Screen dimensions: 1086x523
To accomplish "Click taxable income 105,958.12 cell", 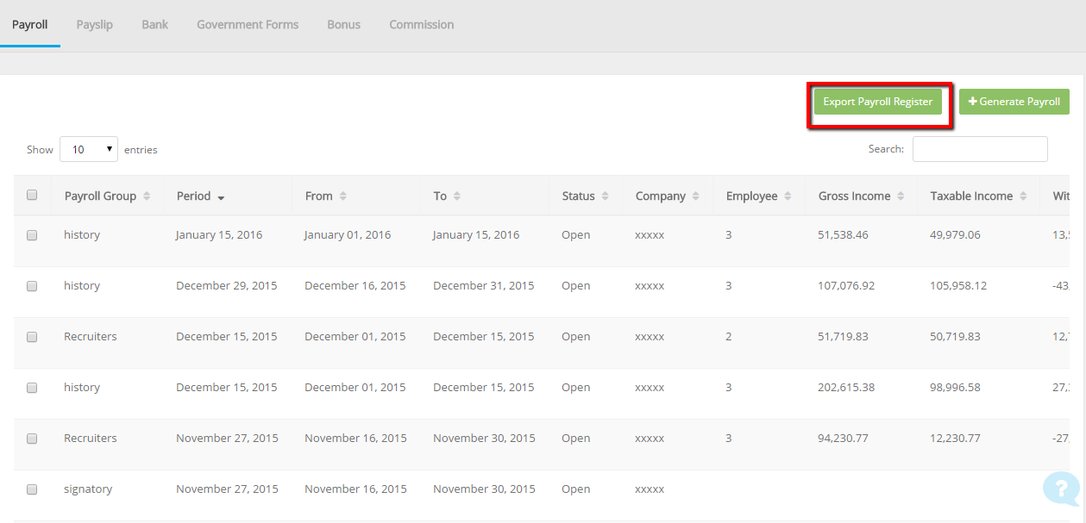I will point(960,286).
